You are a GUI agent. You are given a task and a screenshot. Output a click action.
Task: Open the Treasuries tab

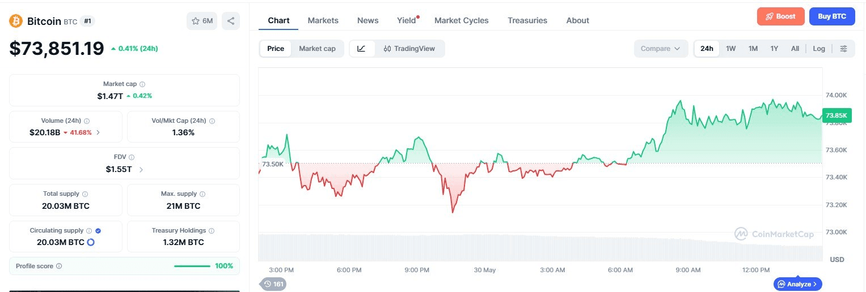coord(527,20)
